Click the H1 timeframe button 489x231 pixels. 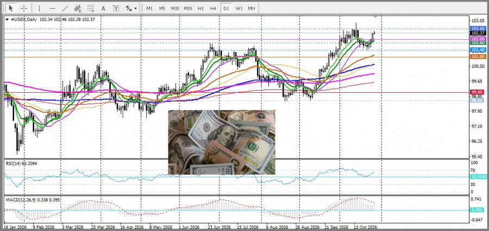pos(200,9)
